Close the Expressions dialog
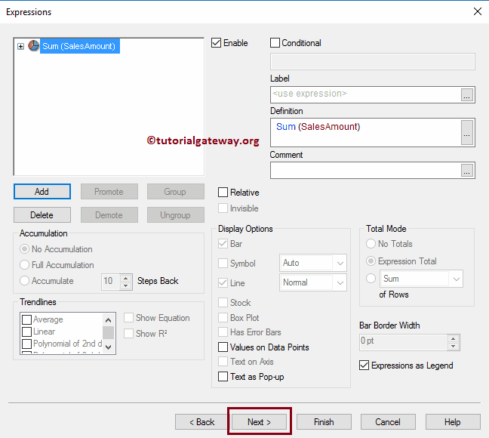Image resolution: width=489 pixels, height=438 pixels. click(x=478, y=11)
